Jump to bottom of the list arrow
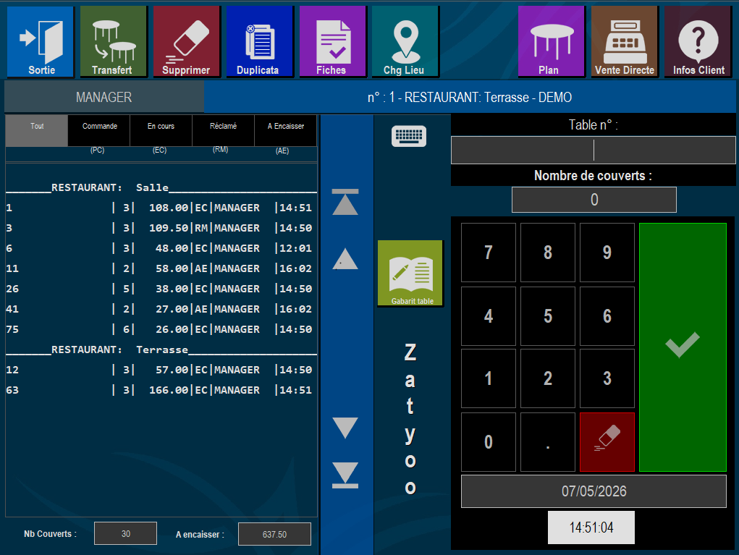 point(345,475)
